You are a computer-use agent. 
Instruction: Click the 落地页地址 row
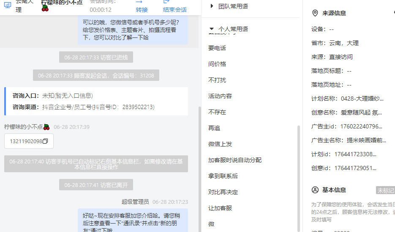point(331,85)
